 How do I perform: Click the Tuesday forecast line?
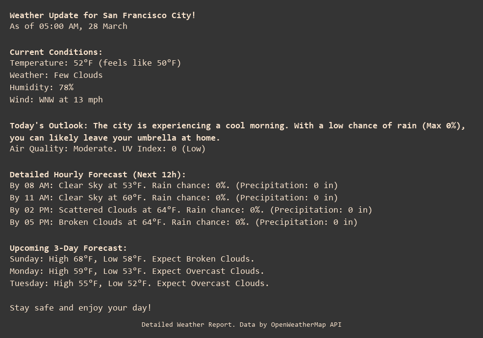pyautogui.click(x=139, y=283)
